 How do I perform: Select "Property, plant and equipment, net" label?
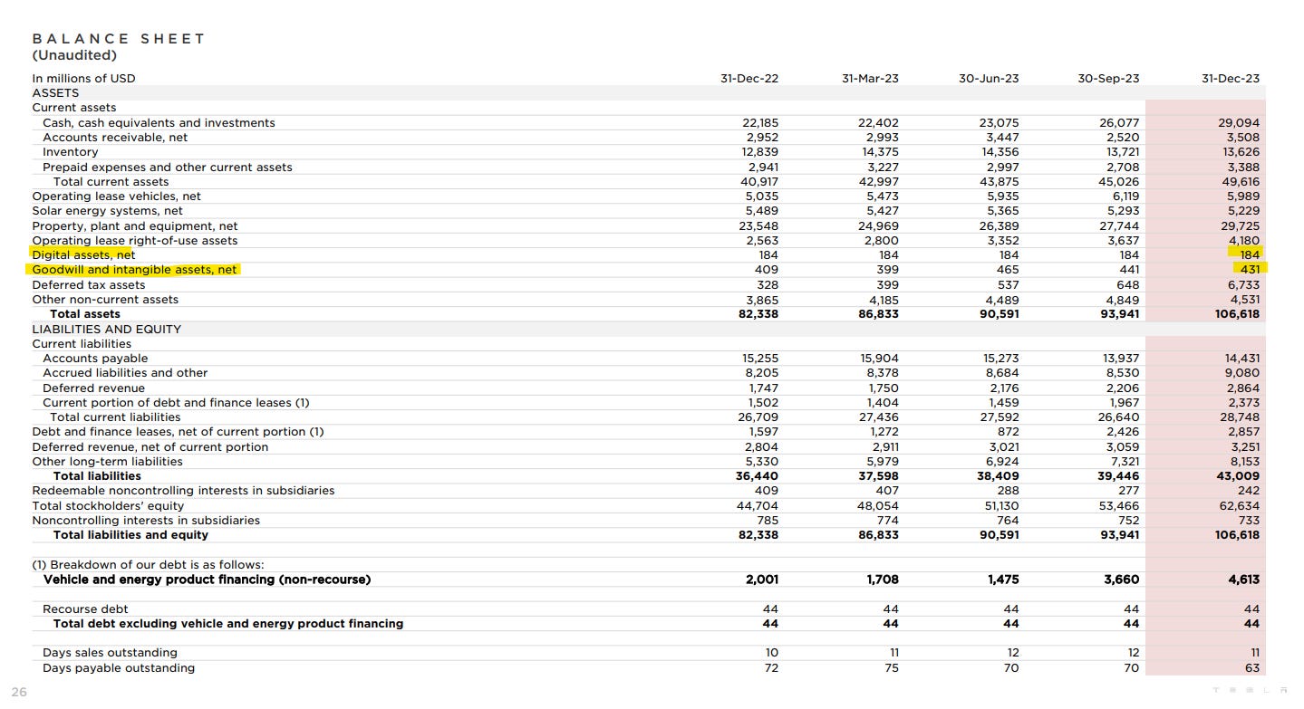pyautogui.click(x=135, y=226)
